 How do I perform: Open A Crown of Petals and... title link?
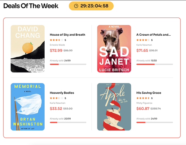154,35
